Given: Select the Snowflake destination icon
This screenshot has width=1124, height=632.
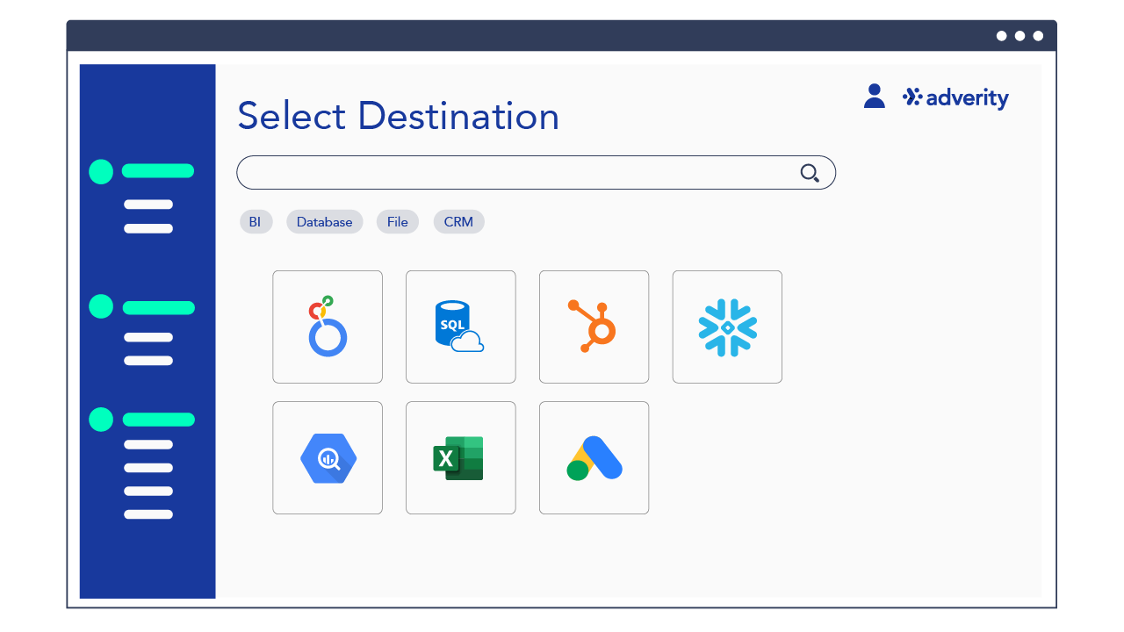Looking at the screenshot, I should point(727,327).
